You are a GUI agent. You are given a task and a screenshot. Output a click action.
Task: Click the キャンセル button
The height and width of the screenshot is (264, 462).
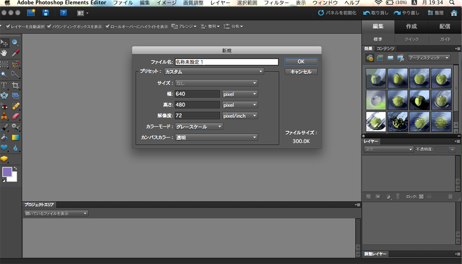(x=301, y=71)
